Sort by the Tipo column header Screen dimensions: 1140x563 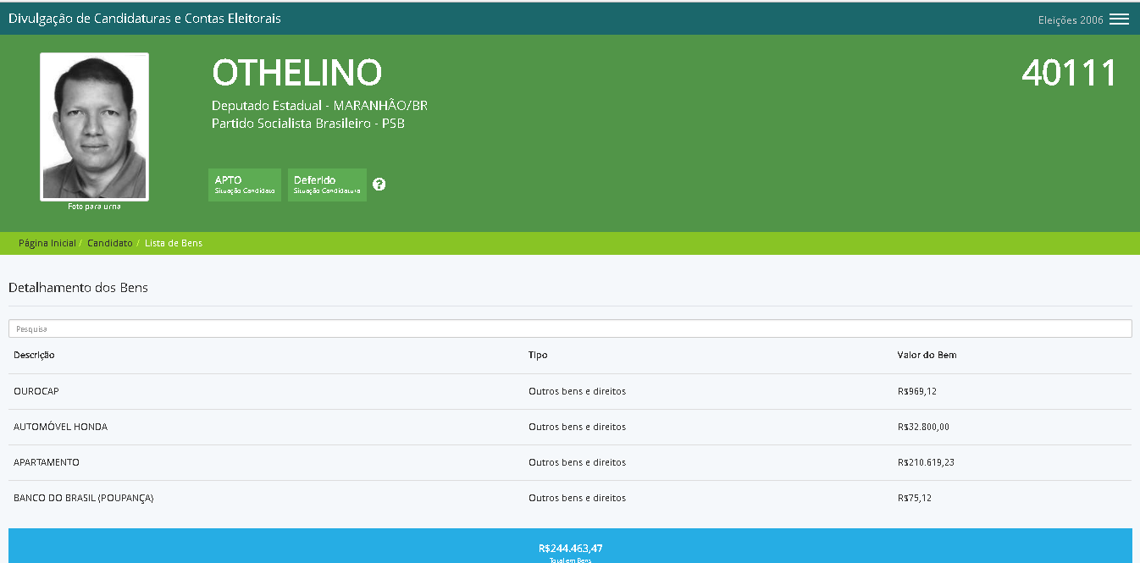point(538,355)
